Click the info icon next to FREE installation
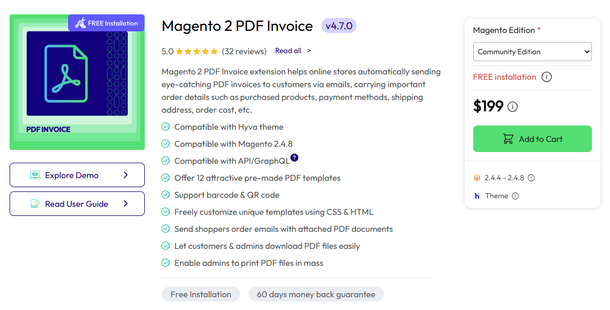Screen dimensions: 610x310 pyautogui.click(x=546, y=77)
